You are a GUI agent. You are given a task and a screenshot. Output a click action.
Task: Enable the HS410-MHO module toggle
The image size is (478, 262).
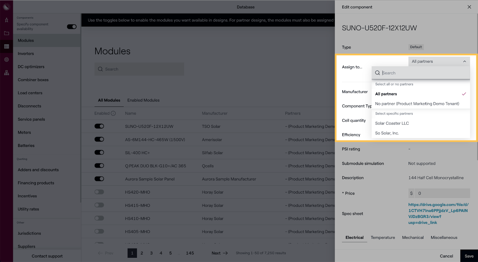pos(99,218)
